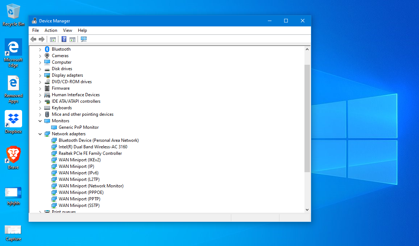The width and height of the screenshot is (419, 246).
Task: Click the Keyboards category icon
Action: [x=47, y=108]
